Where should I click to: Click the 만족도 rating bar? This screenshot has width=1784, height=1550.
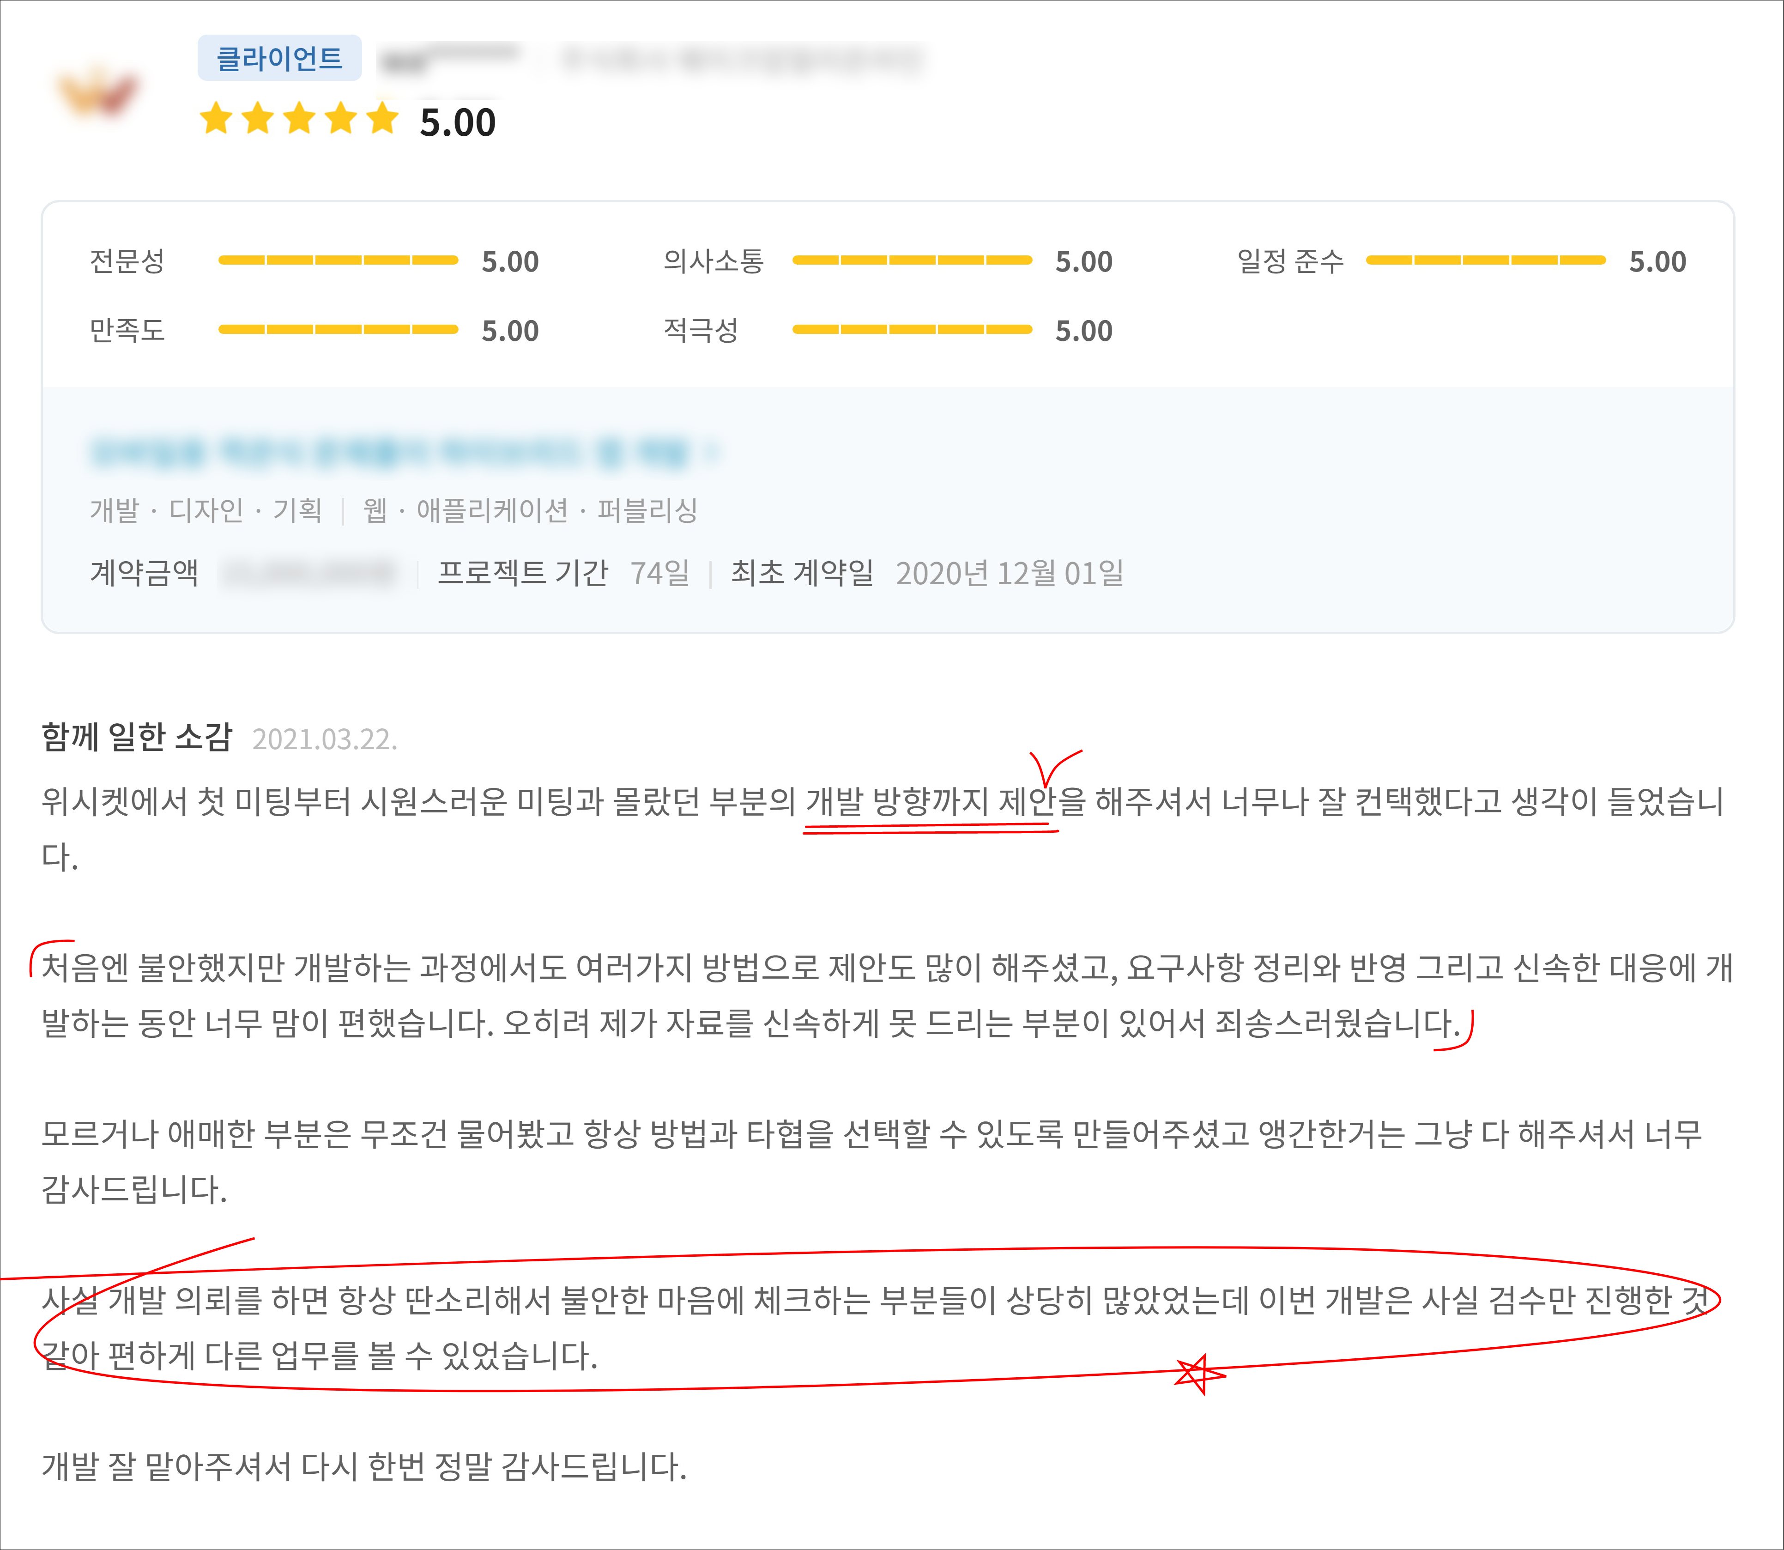pos(338,330)
